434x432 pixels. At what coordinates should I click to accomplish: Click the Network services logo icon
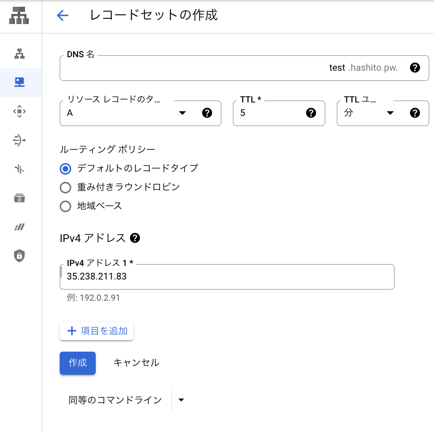[19, 15]
